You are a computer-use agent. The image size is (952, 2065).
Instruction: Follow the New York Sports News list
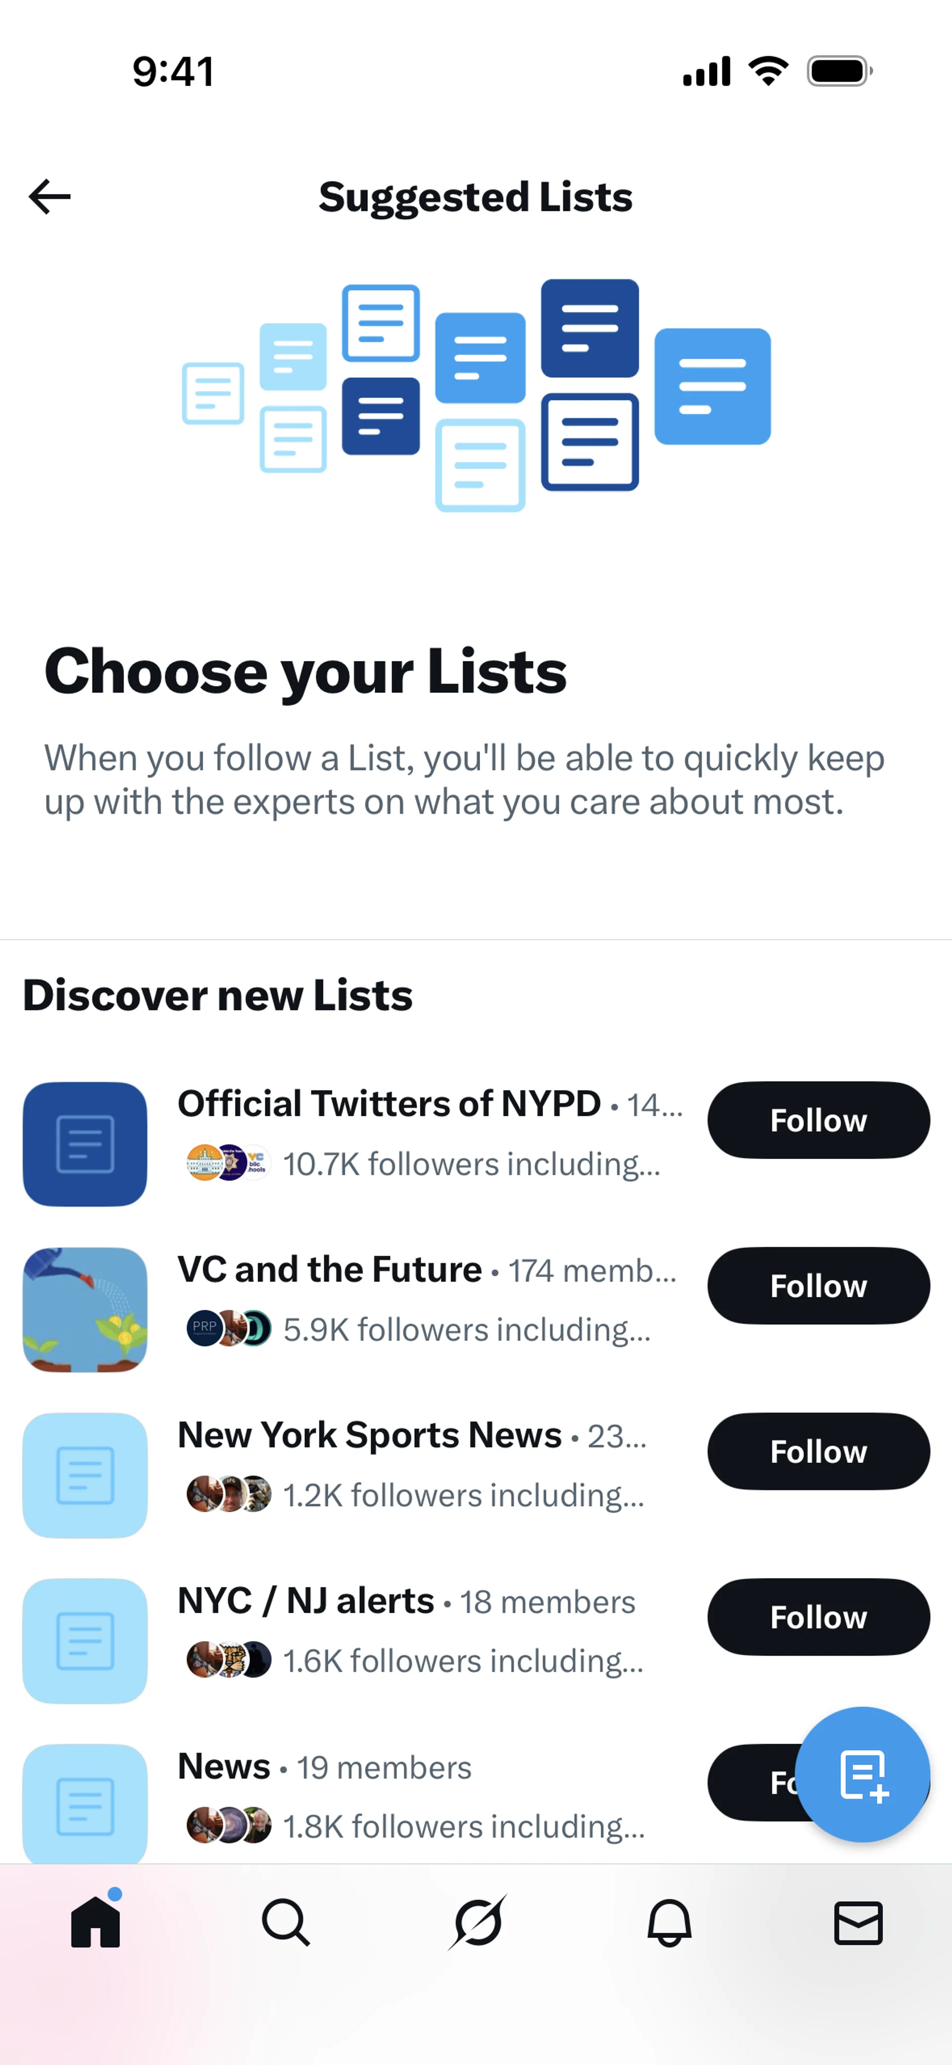point(818,1451)
